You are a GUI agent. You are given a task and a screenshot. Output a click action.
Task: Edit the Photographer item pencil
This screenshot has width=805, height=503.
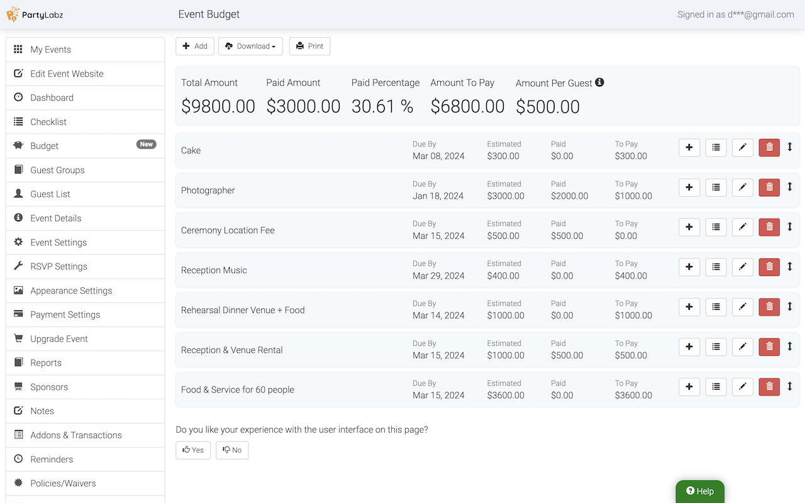(x=743, y=187)
